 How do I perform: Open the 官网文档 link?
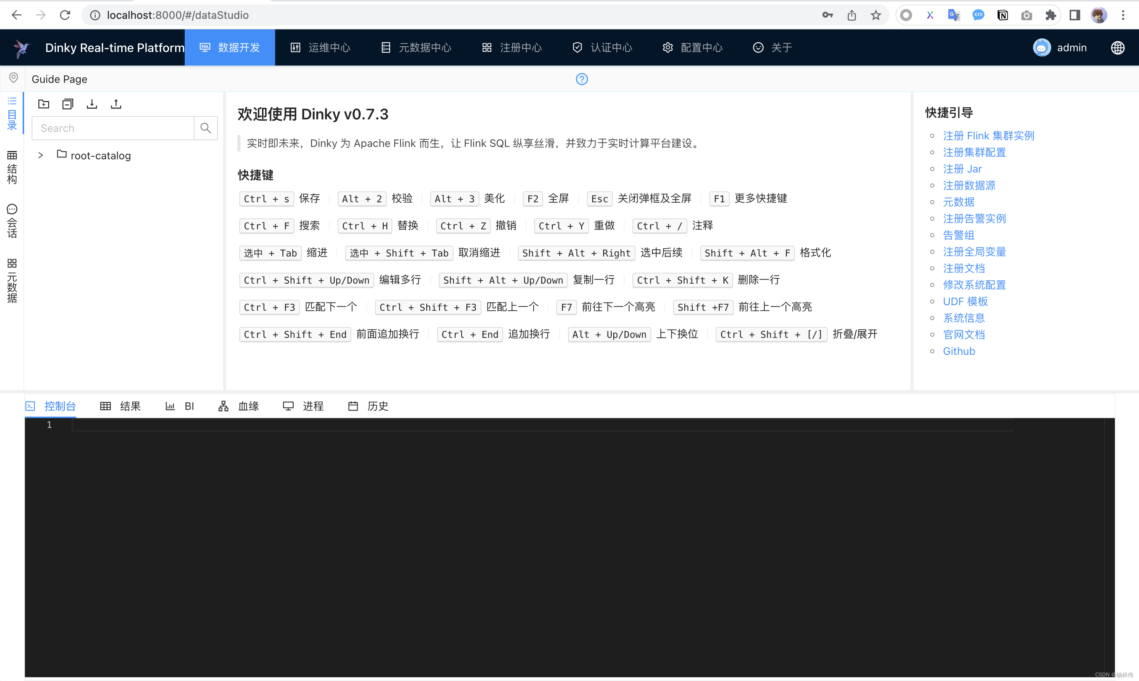point(964,334)
